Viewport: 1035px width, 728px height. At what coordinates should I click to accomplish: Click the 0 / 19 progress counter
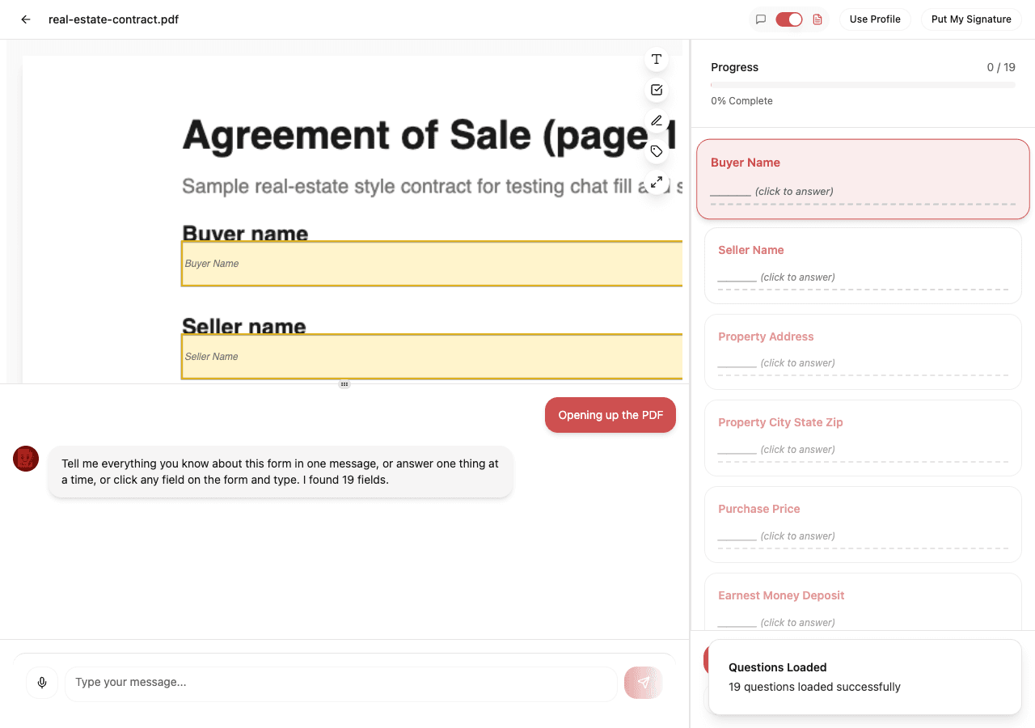1001,67
